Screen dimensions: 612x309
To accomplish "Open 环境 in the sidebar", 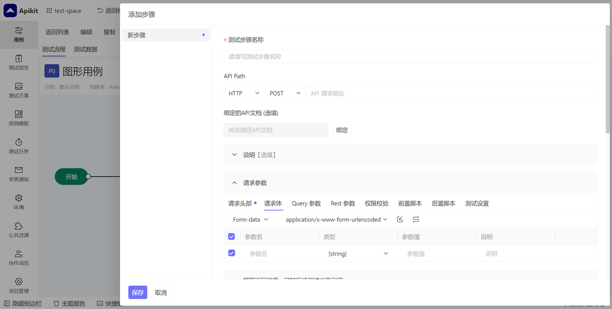I will coord(19,202).
